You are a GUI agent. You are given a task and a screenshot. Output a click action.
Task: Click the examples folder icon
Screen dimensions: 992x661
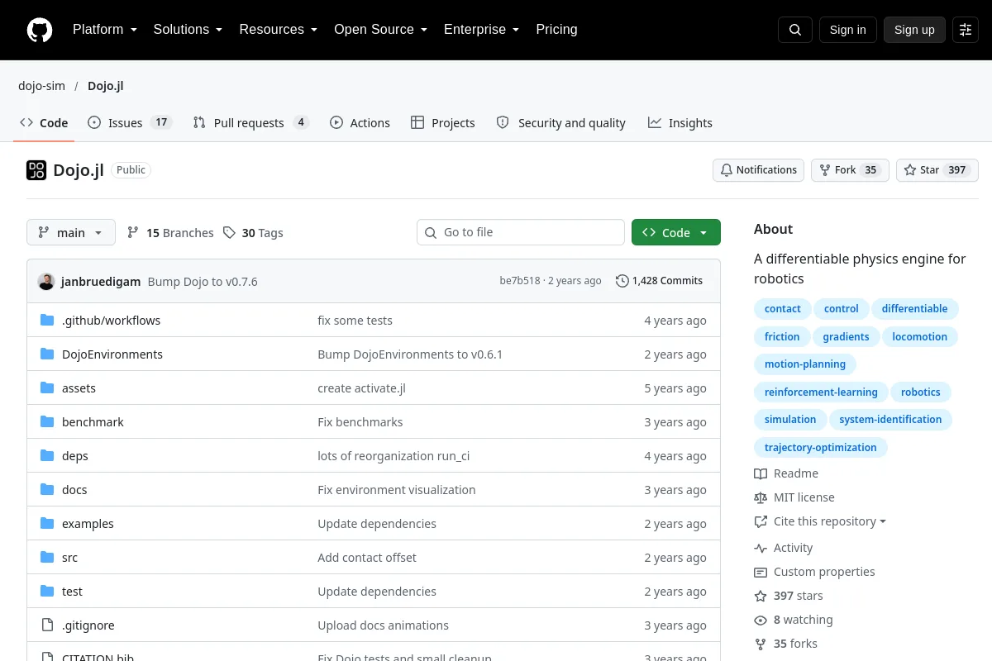pyautogui.click(x=47, y=524)
